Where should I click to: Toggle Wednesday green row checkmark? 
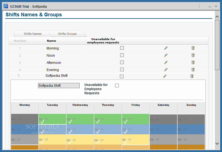70,121
